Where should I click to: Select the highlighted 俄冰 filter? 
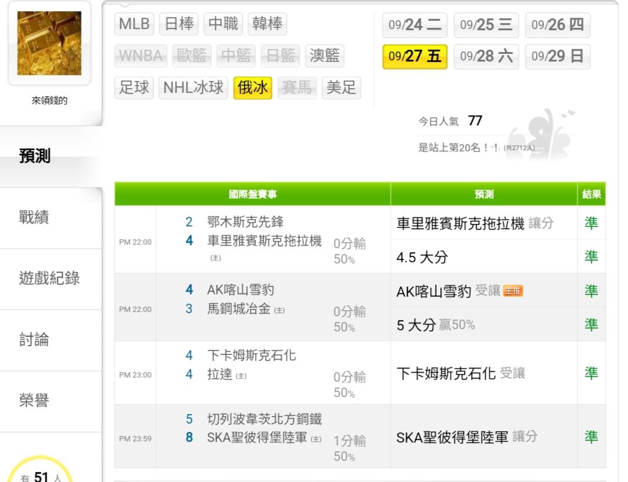point(253,87)
